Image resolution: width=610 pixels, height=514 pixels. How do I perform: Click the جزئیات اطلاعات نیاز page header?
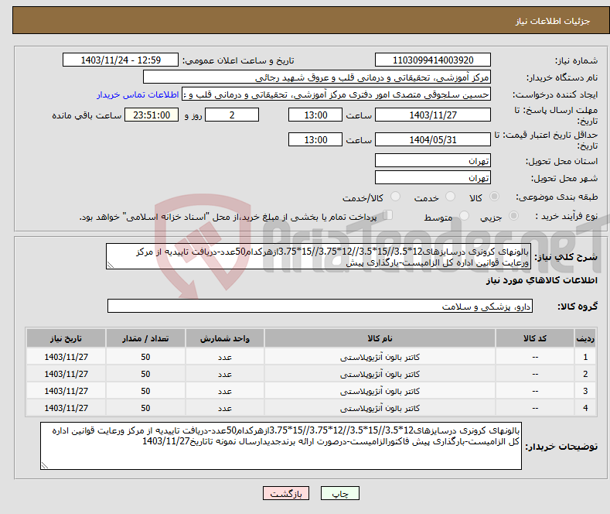(553, 21)
